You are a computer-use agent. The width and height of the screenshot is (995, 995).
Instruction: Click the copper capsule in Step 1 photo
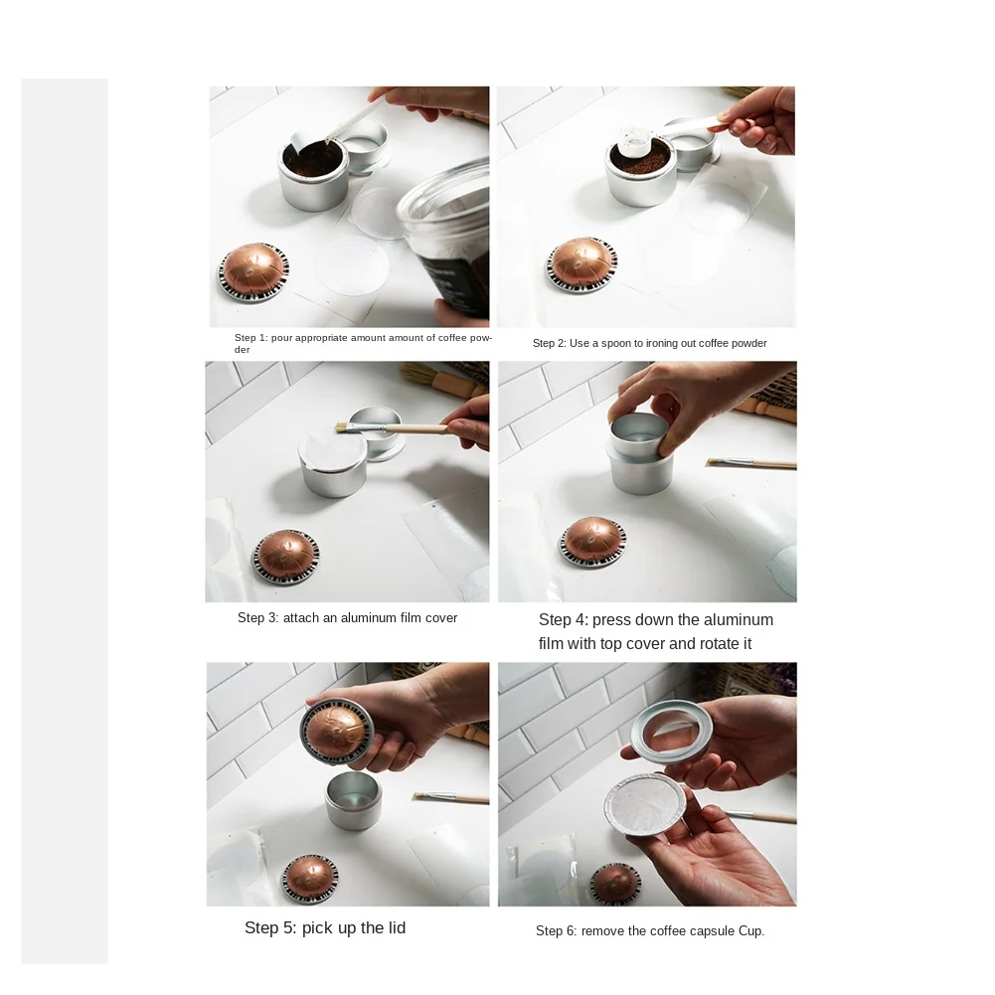point(253,272)
